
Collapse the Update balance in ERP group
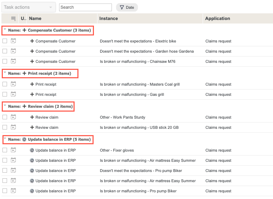click(5, 139)
